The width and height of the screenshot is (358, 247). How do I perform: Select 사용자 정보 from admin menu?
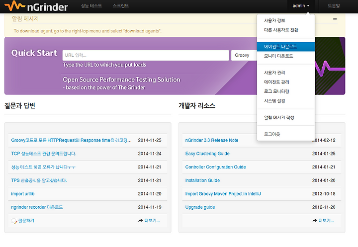[x=285, y=20]
